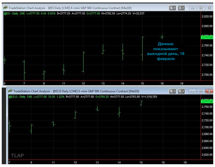Click the February 15 price bar in top chart
The image size is (215, 167).
(x=143, y=49)
